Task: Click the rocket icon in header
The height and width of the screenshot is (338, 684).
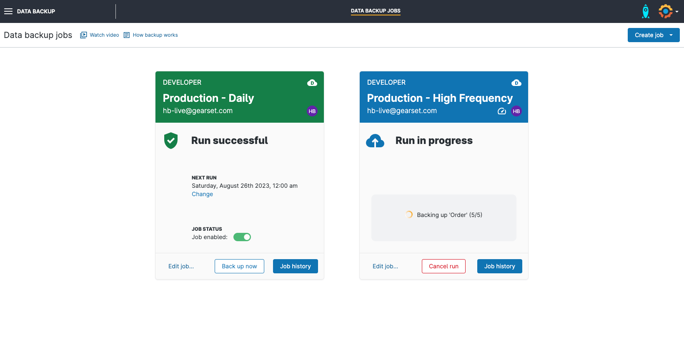Action: [645, 11]
